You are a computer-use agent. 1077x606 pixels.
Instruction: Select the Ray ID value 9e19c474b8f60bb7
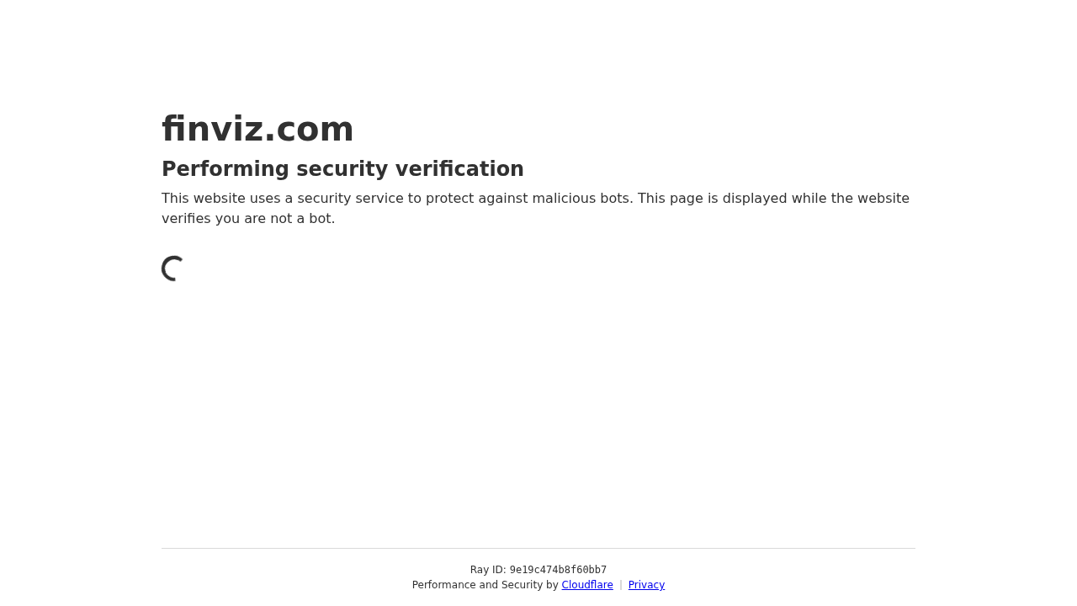558,570
